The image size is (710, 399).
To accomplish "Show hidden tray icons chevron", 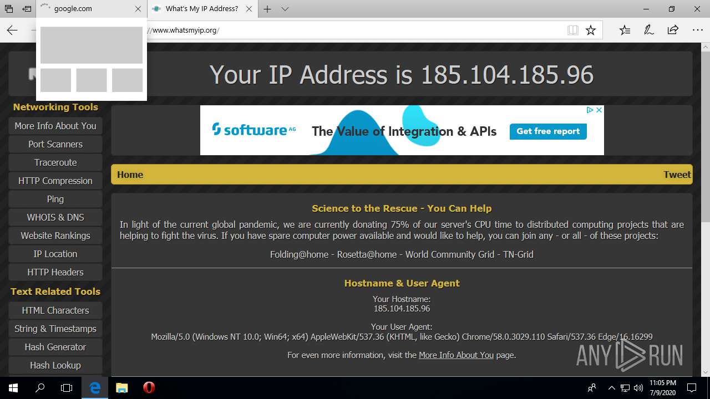I will tap(612, 388).
